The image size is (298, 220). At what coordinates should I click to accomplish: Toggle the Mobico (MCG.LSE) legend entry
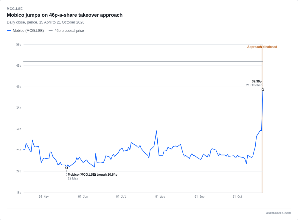point(25,31)
